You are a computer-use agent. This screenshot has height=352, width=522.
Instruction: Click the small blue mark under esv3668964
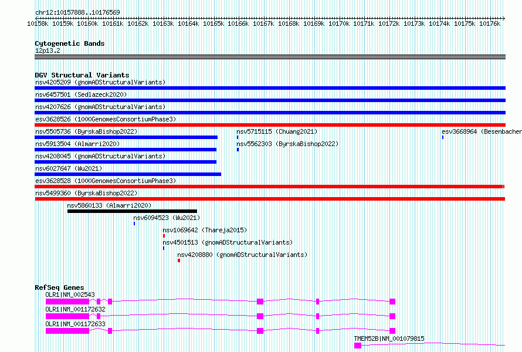(x=443, y=137)
